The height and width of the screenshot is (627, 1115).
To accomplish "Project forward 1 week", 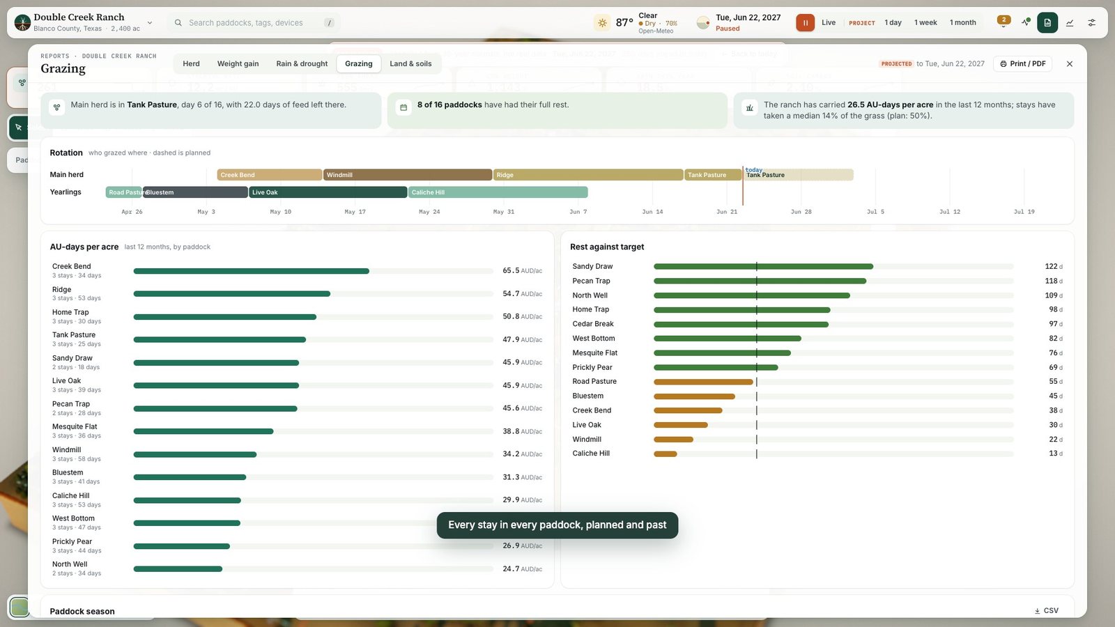I will [x=925, y=23].
